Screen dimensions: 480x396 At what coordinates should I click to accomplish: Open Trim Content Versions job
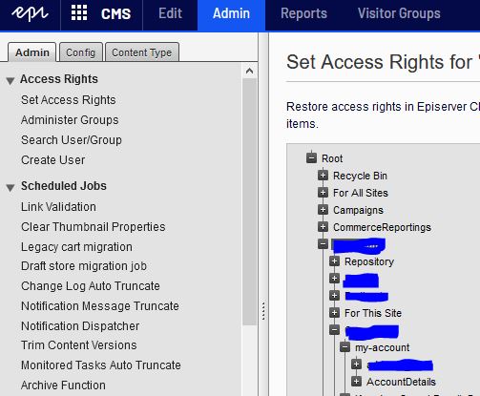[79, 345]
